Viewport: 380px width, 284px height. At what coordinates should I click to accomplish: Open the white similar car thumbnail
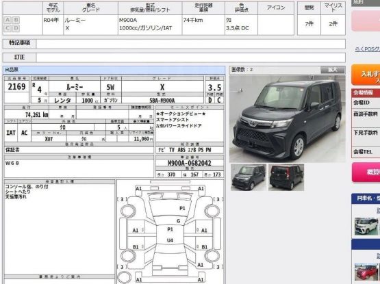tap(366, 227)
